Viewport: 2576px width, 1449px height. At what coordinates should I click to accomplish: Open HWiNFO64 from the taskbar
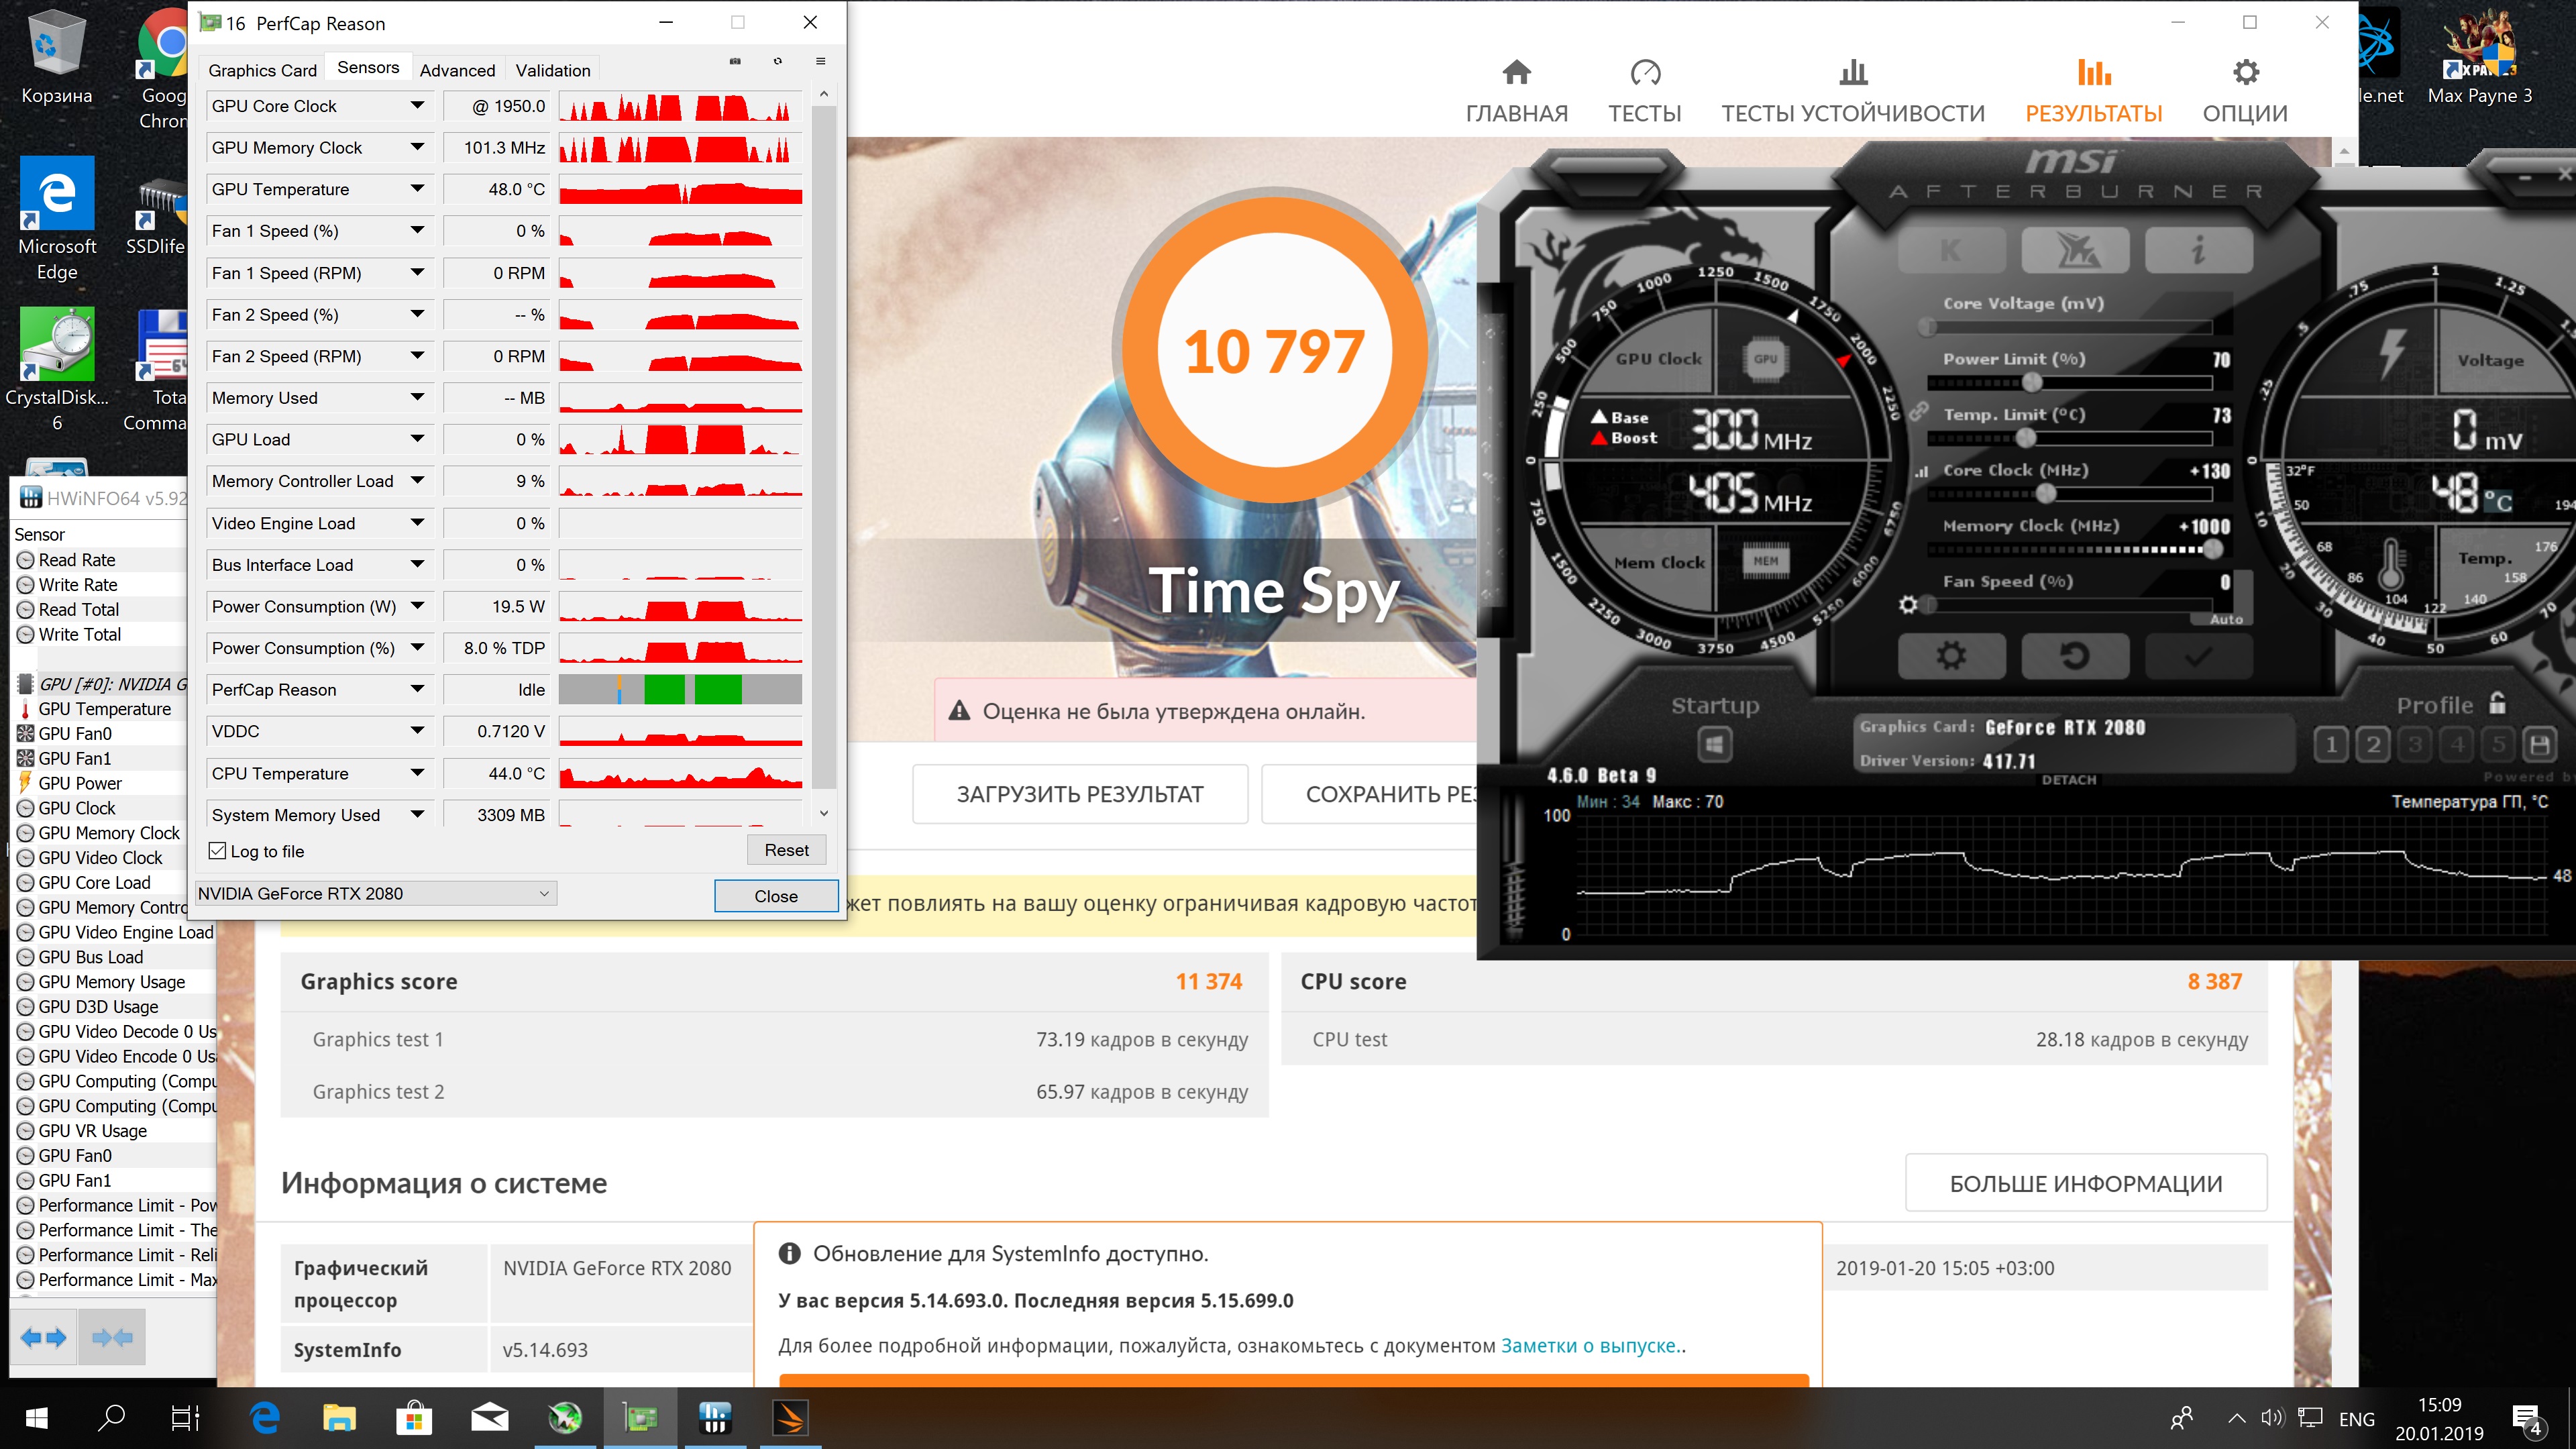coord(714,1418)
